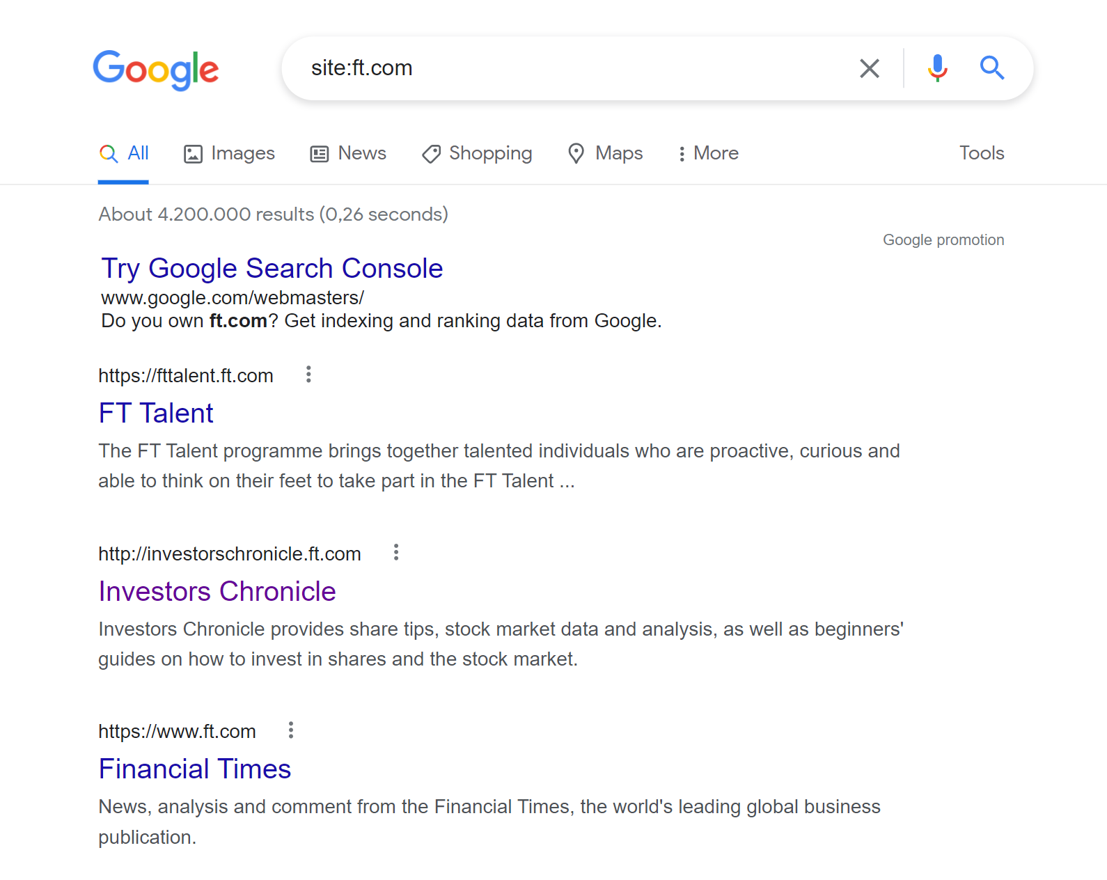
Task: Open the FT Talent result title
Action: 156,413
